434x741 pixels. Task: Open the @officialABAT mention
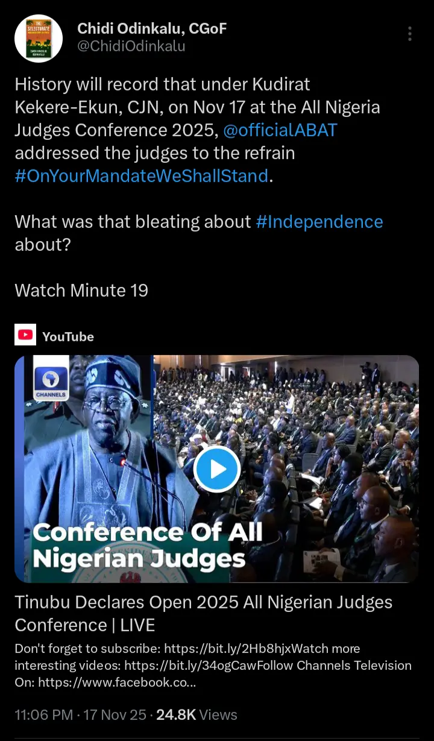tap(280, 130)
